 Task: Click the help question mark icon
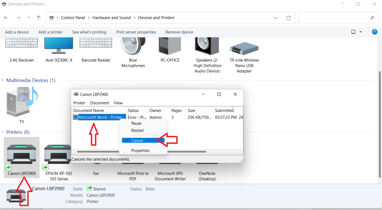click(x=375, y=32)
